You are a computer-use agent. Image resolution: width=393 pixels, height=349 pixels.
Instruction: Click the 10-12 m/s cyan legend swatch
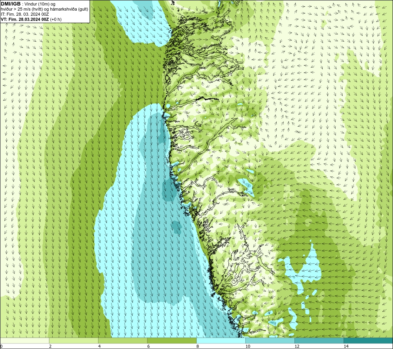270,340
